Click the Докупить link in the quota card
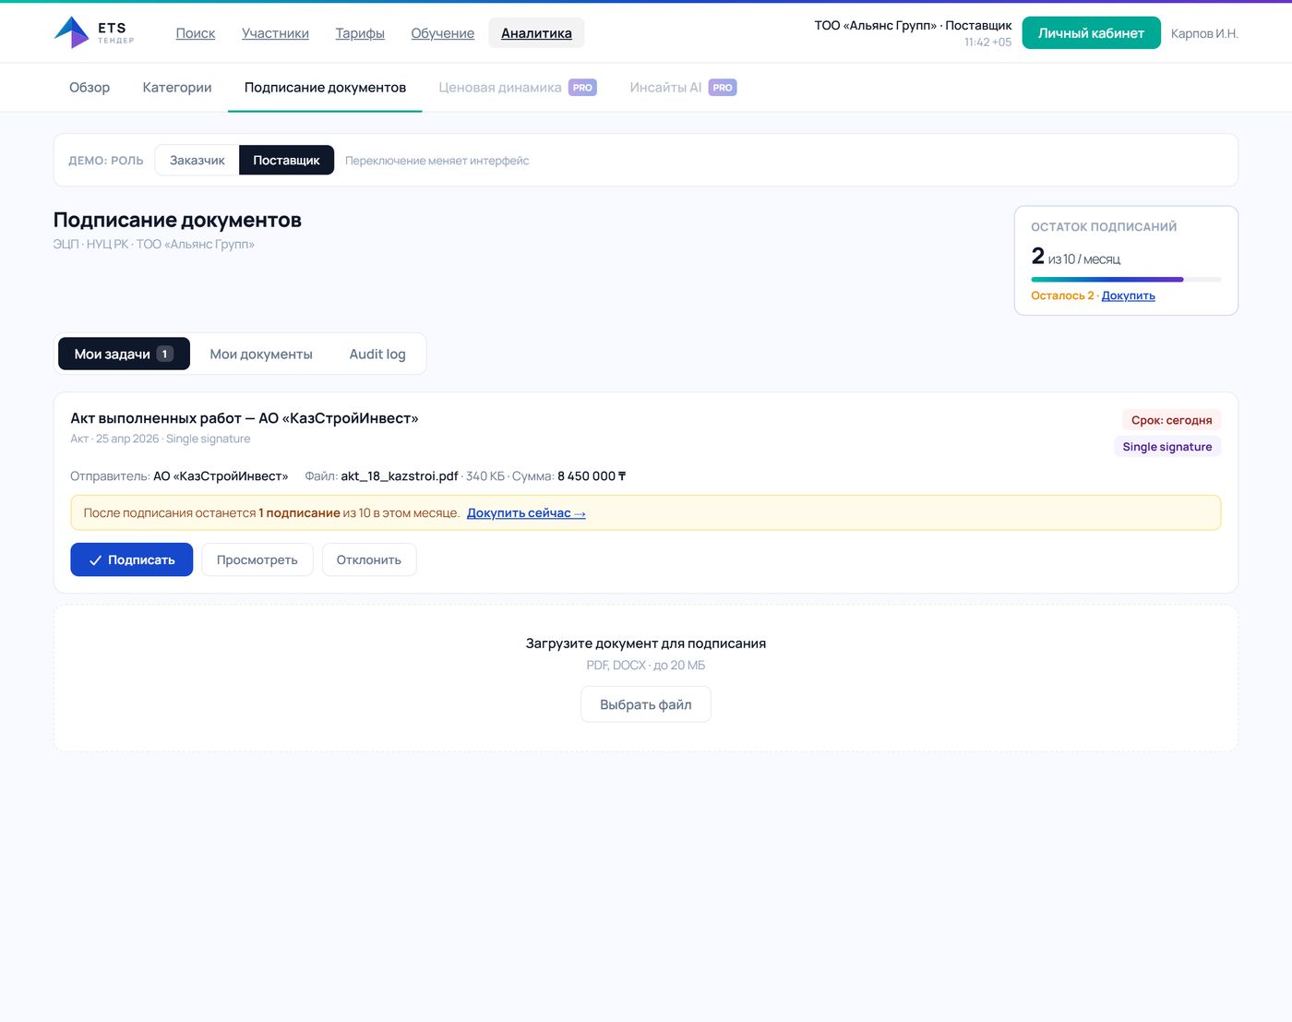The width and height of the screenshot is (1292, 1022). pyautogui.click(x=1129, y=295)
